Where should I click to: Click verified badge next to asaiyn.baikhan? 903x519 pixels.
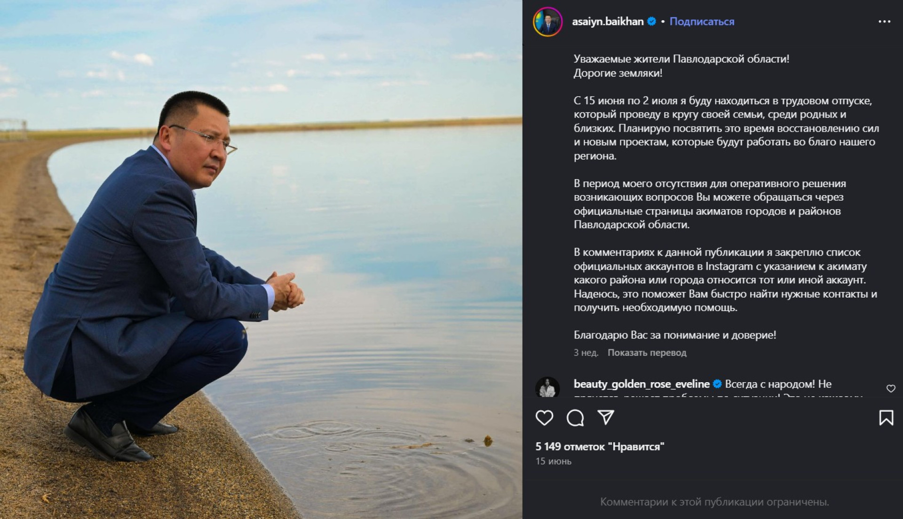pyautogui.click(x=652, y=21)
